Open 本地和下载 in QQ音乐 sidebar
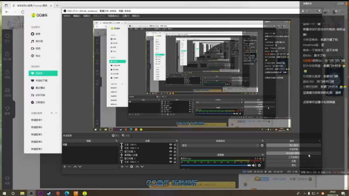The height and width of the screenshot is (196, 349). [39, 81]
